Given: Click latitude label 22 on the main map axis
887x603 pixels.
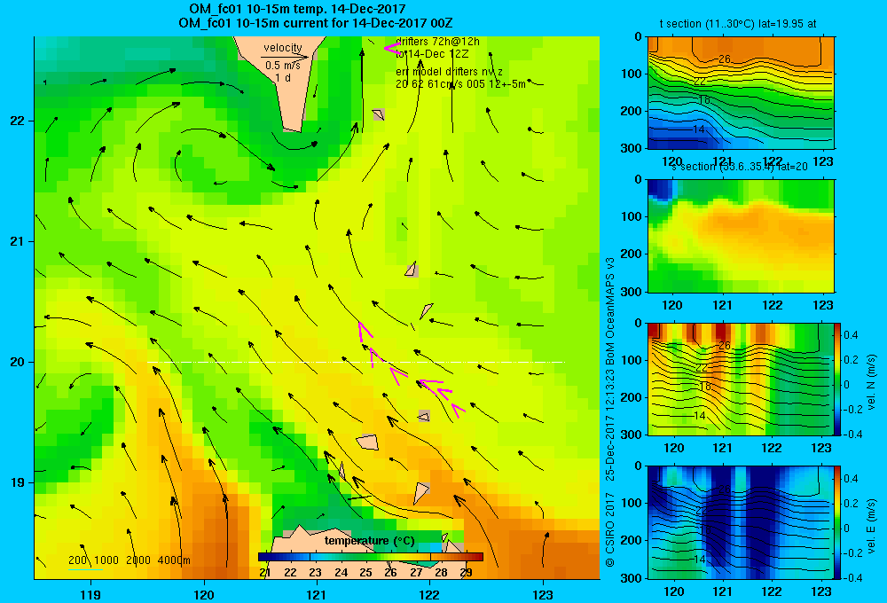Looking at the screenshot, I should pyautogui.click(x=17, y=121).
